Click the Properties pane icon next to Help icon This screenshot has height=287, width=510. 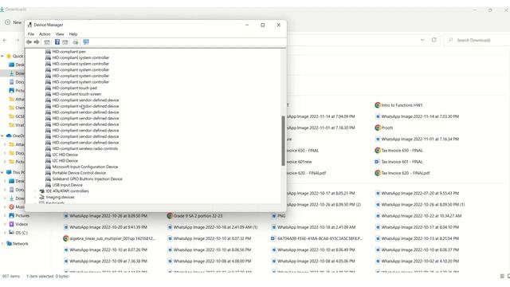pos(65,42)
